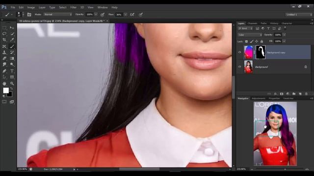
Task: Open the Select menu
Action: point(62,7)
